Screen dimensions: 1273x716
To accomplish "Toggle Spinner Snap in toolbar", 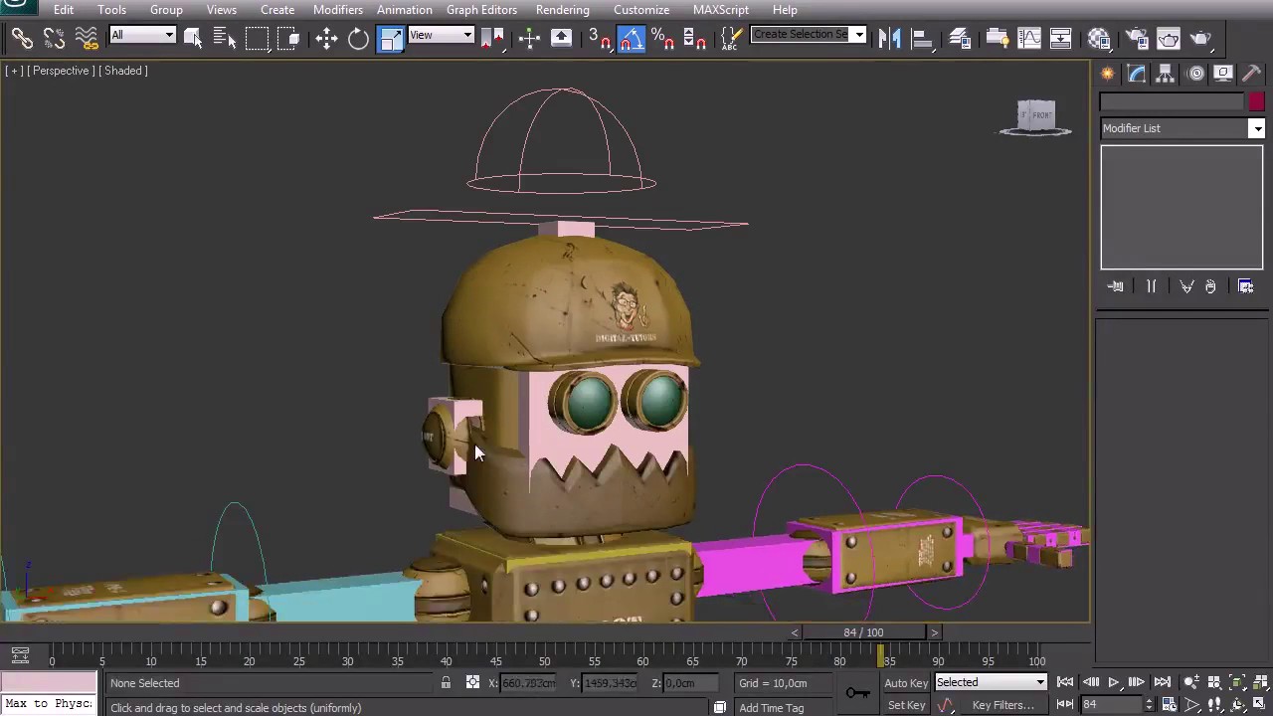I will [x=695, y=39].
